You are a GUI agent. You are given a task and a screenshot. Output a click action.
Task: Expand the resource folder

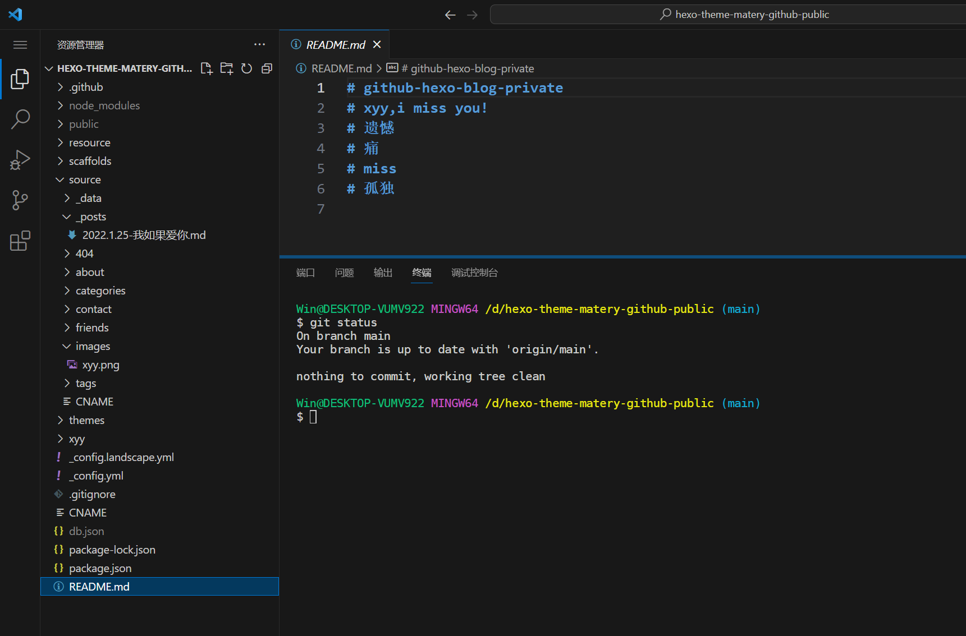159,142
